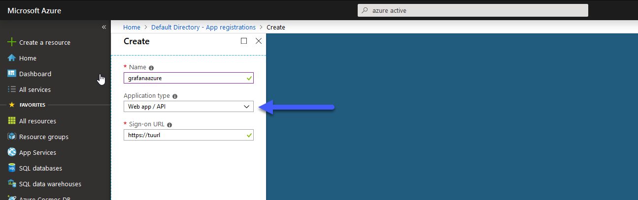Click the All resources grid icon
The height and width of the screenshot is (200, 638).
pos(12,121)
